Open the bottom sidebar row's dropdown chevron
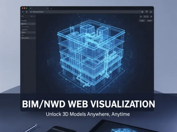Screen dimensions: 177x132 (x=34, y=38)
